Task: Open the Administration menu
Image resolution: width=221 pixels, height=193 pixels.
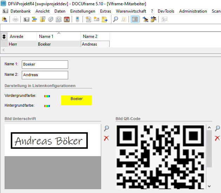Action: click(x=193, y=11)
